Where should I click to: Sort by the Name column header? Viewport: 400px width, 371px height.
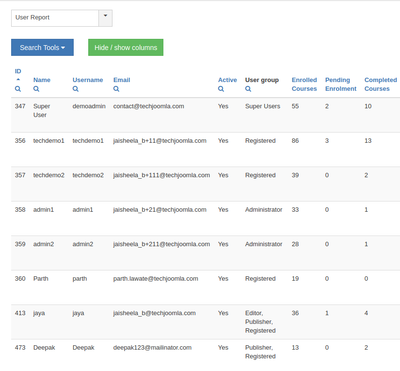coord(42,80)
